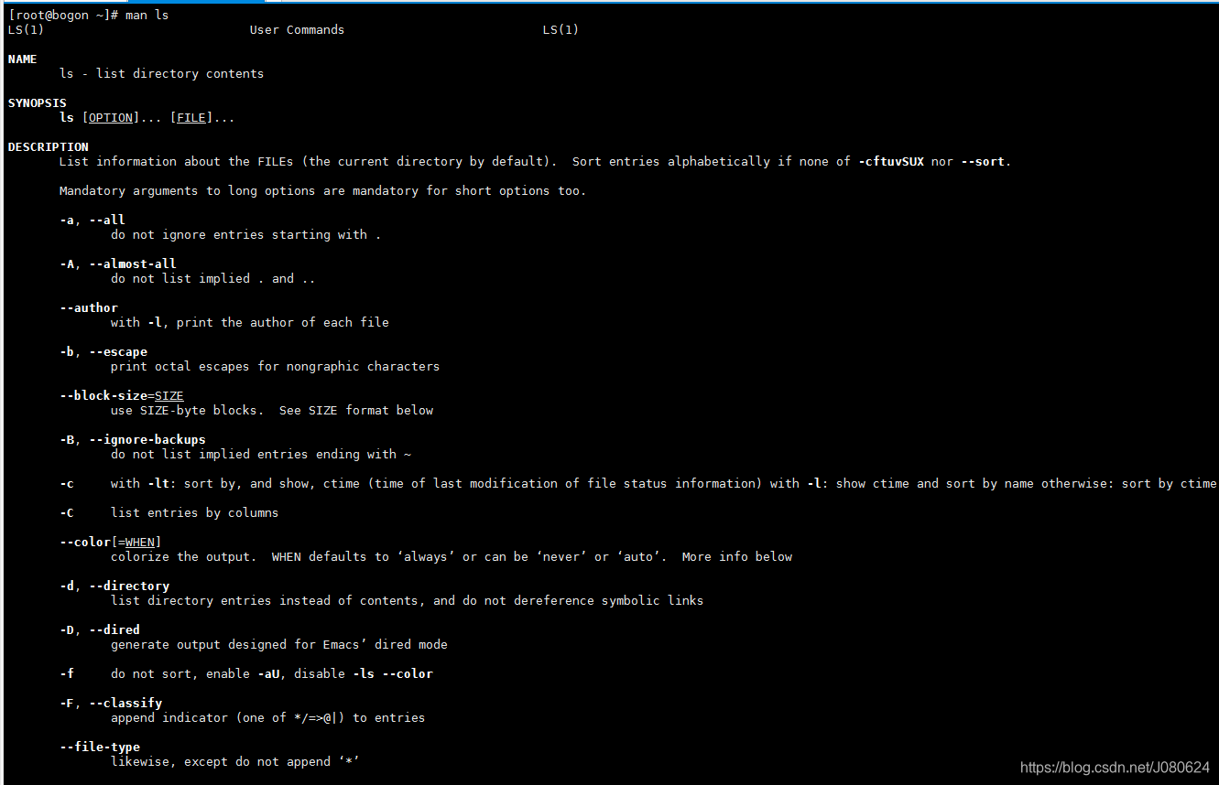Click the underlined FILE in synopsis

point(191,117)
